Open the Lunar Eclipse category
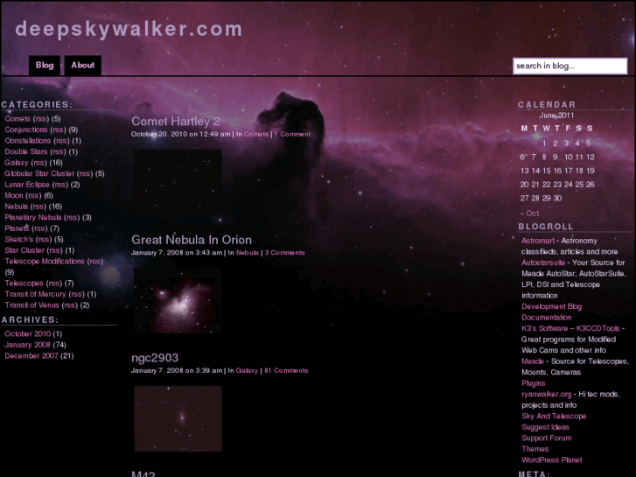This screenshot has width=636, height=477. (27, 185)
